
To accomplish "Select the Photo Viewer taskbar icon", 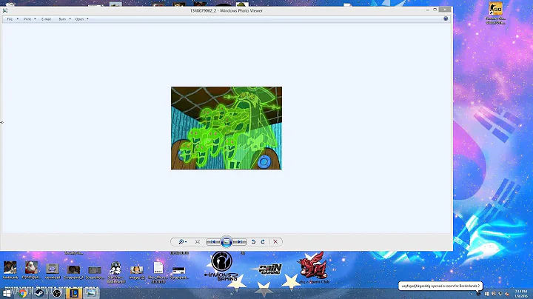I will (x=91, y=293).
